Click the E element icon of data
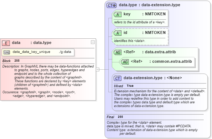The height and width of the screenshot is (139, 212). [x=6, y=43]
